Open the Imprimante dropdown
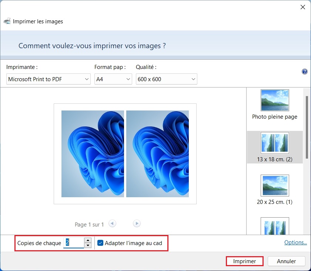Screen dimensions: 311x271 tap(49, 79)
